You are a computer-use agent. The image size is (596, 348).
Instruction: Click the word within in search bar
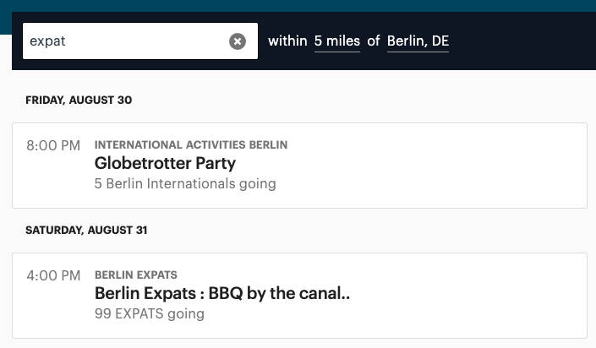point(287,41)
